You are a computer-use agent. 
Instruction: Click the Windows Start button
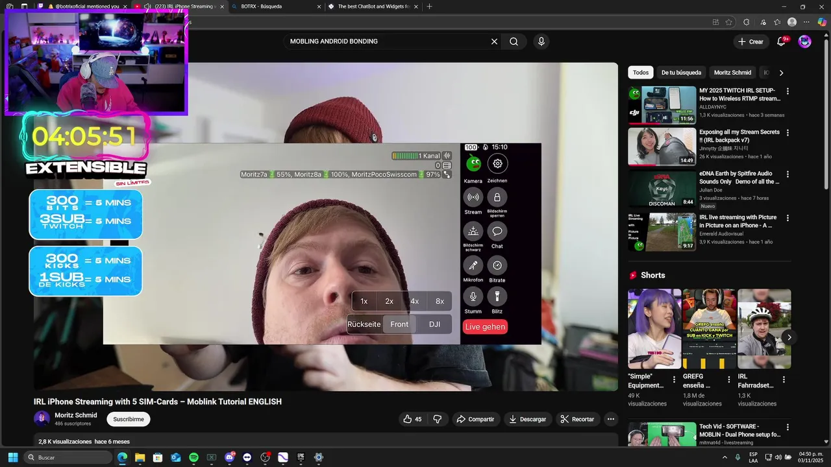pyautogui.click(x=13, y=457)
